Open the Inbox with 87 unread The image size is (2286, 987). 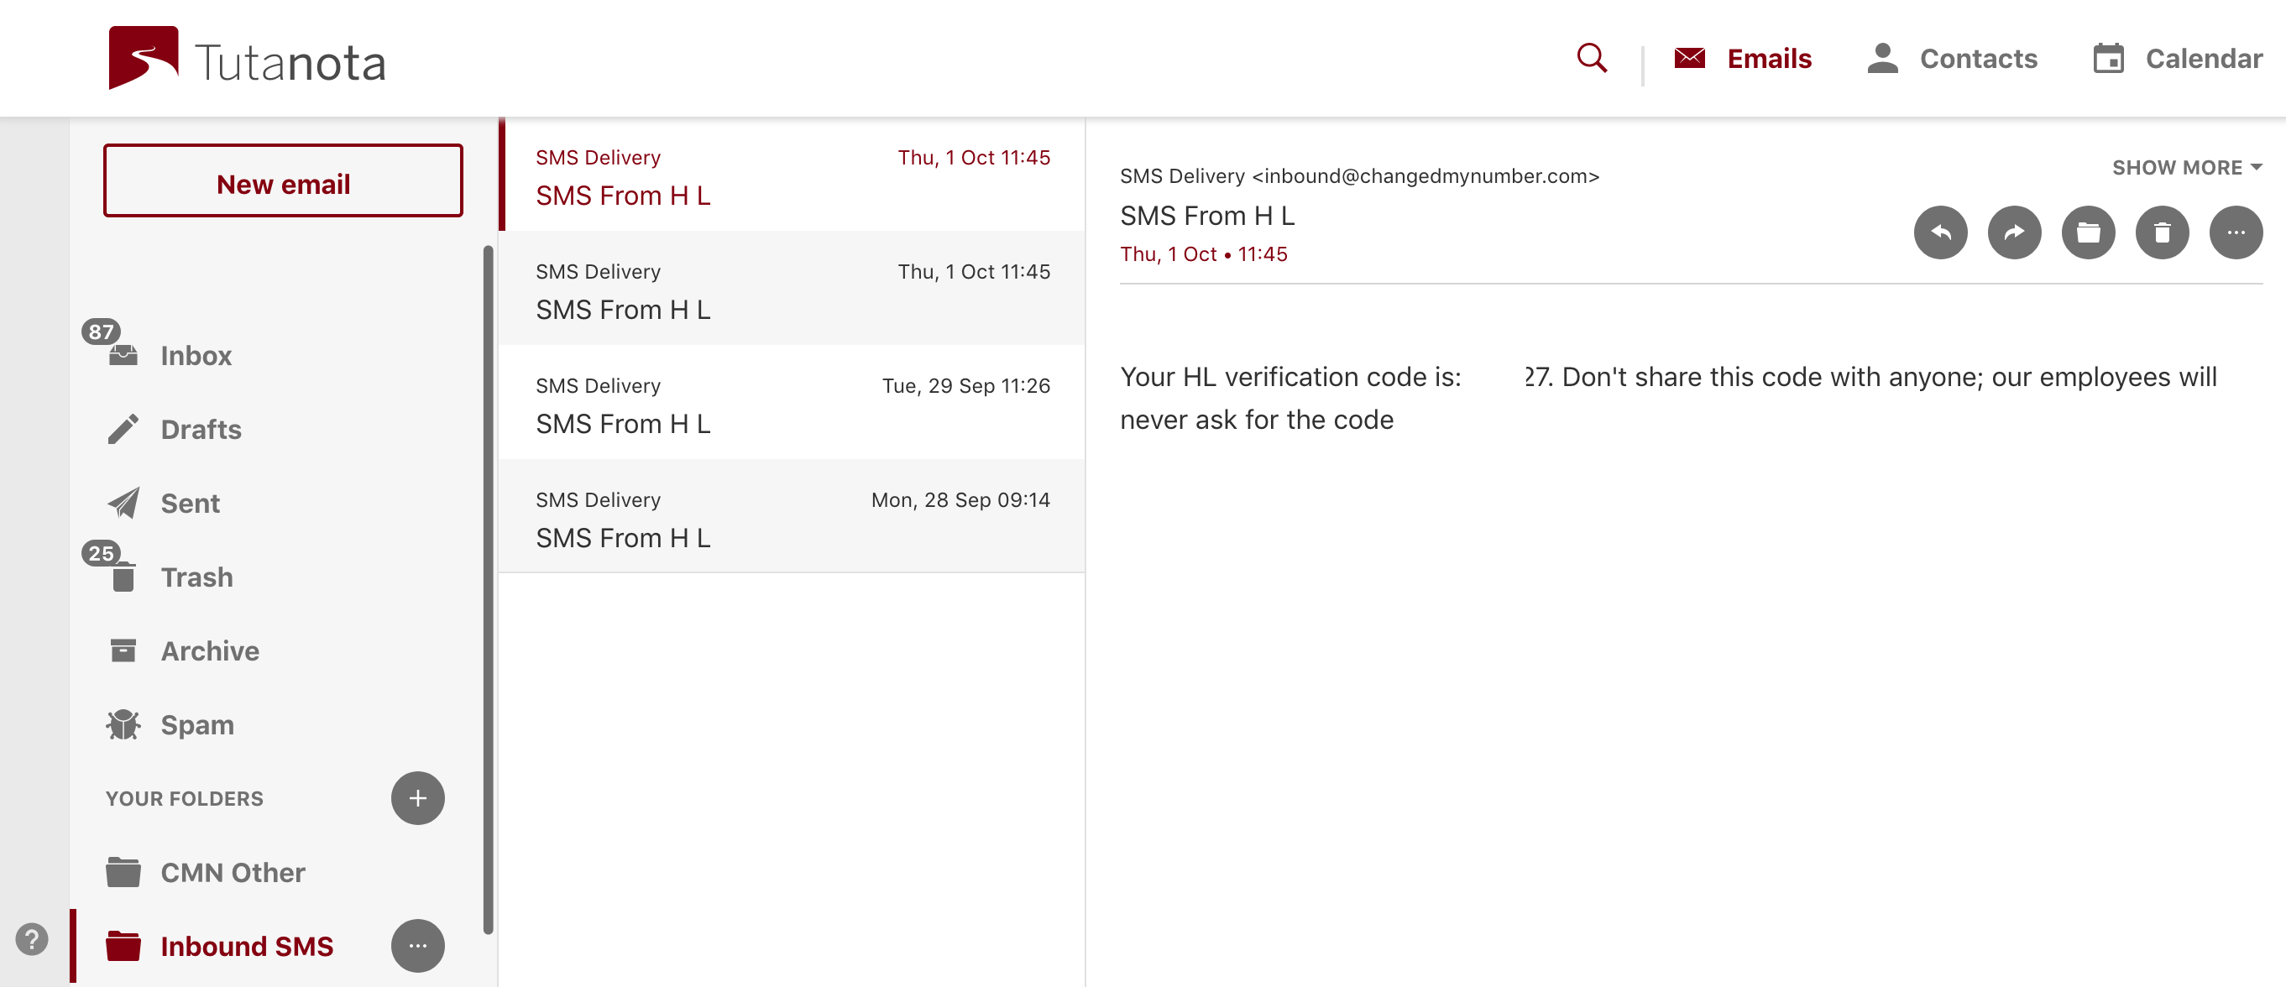tap(196, 356)
